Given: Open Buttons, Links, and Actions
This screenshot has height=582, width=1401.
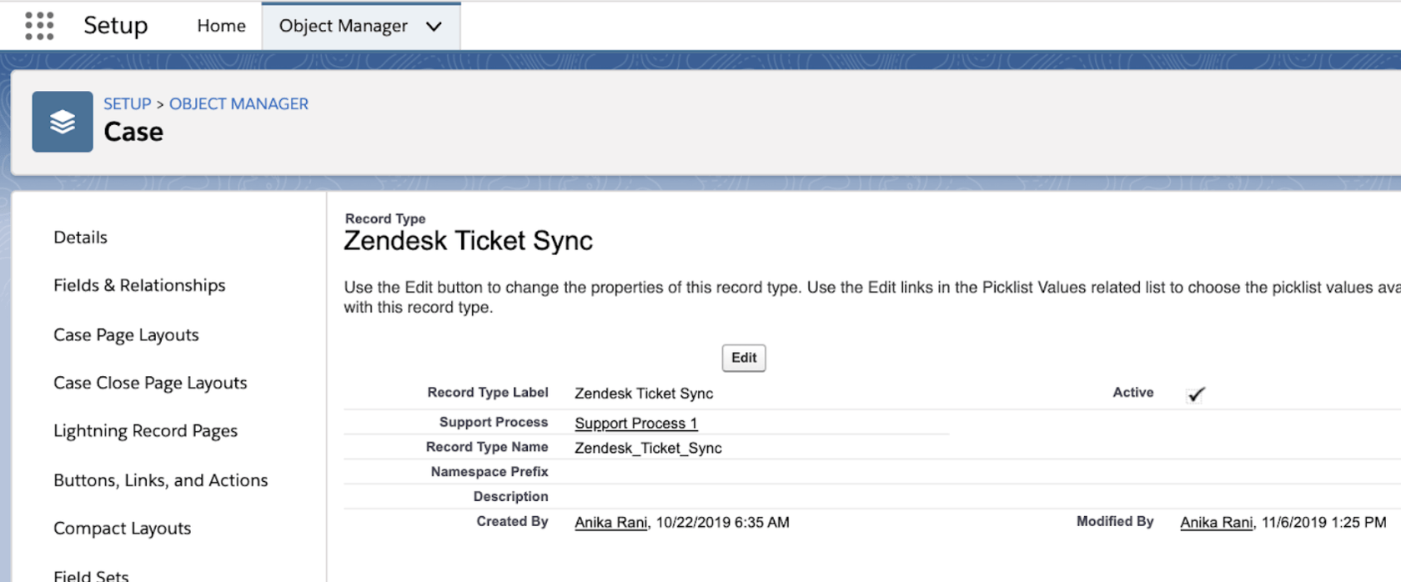Looking at the screenshot, I should [160, 480].
